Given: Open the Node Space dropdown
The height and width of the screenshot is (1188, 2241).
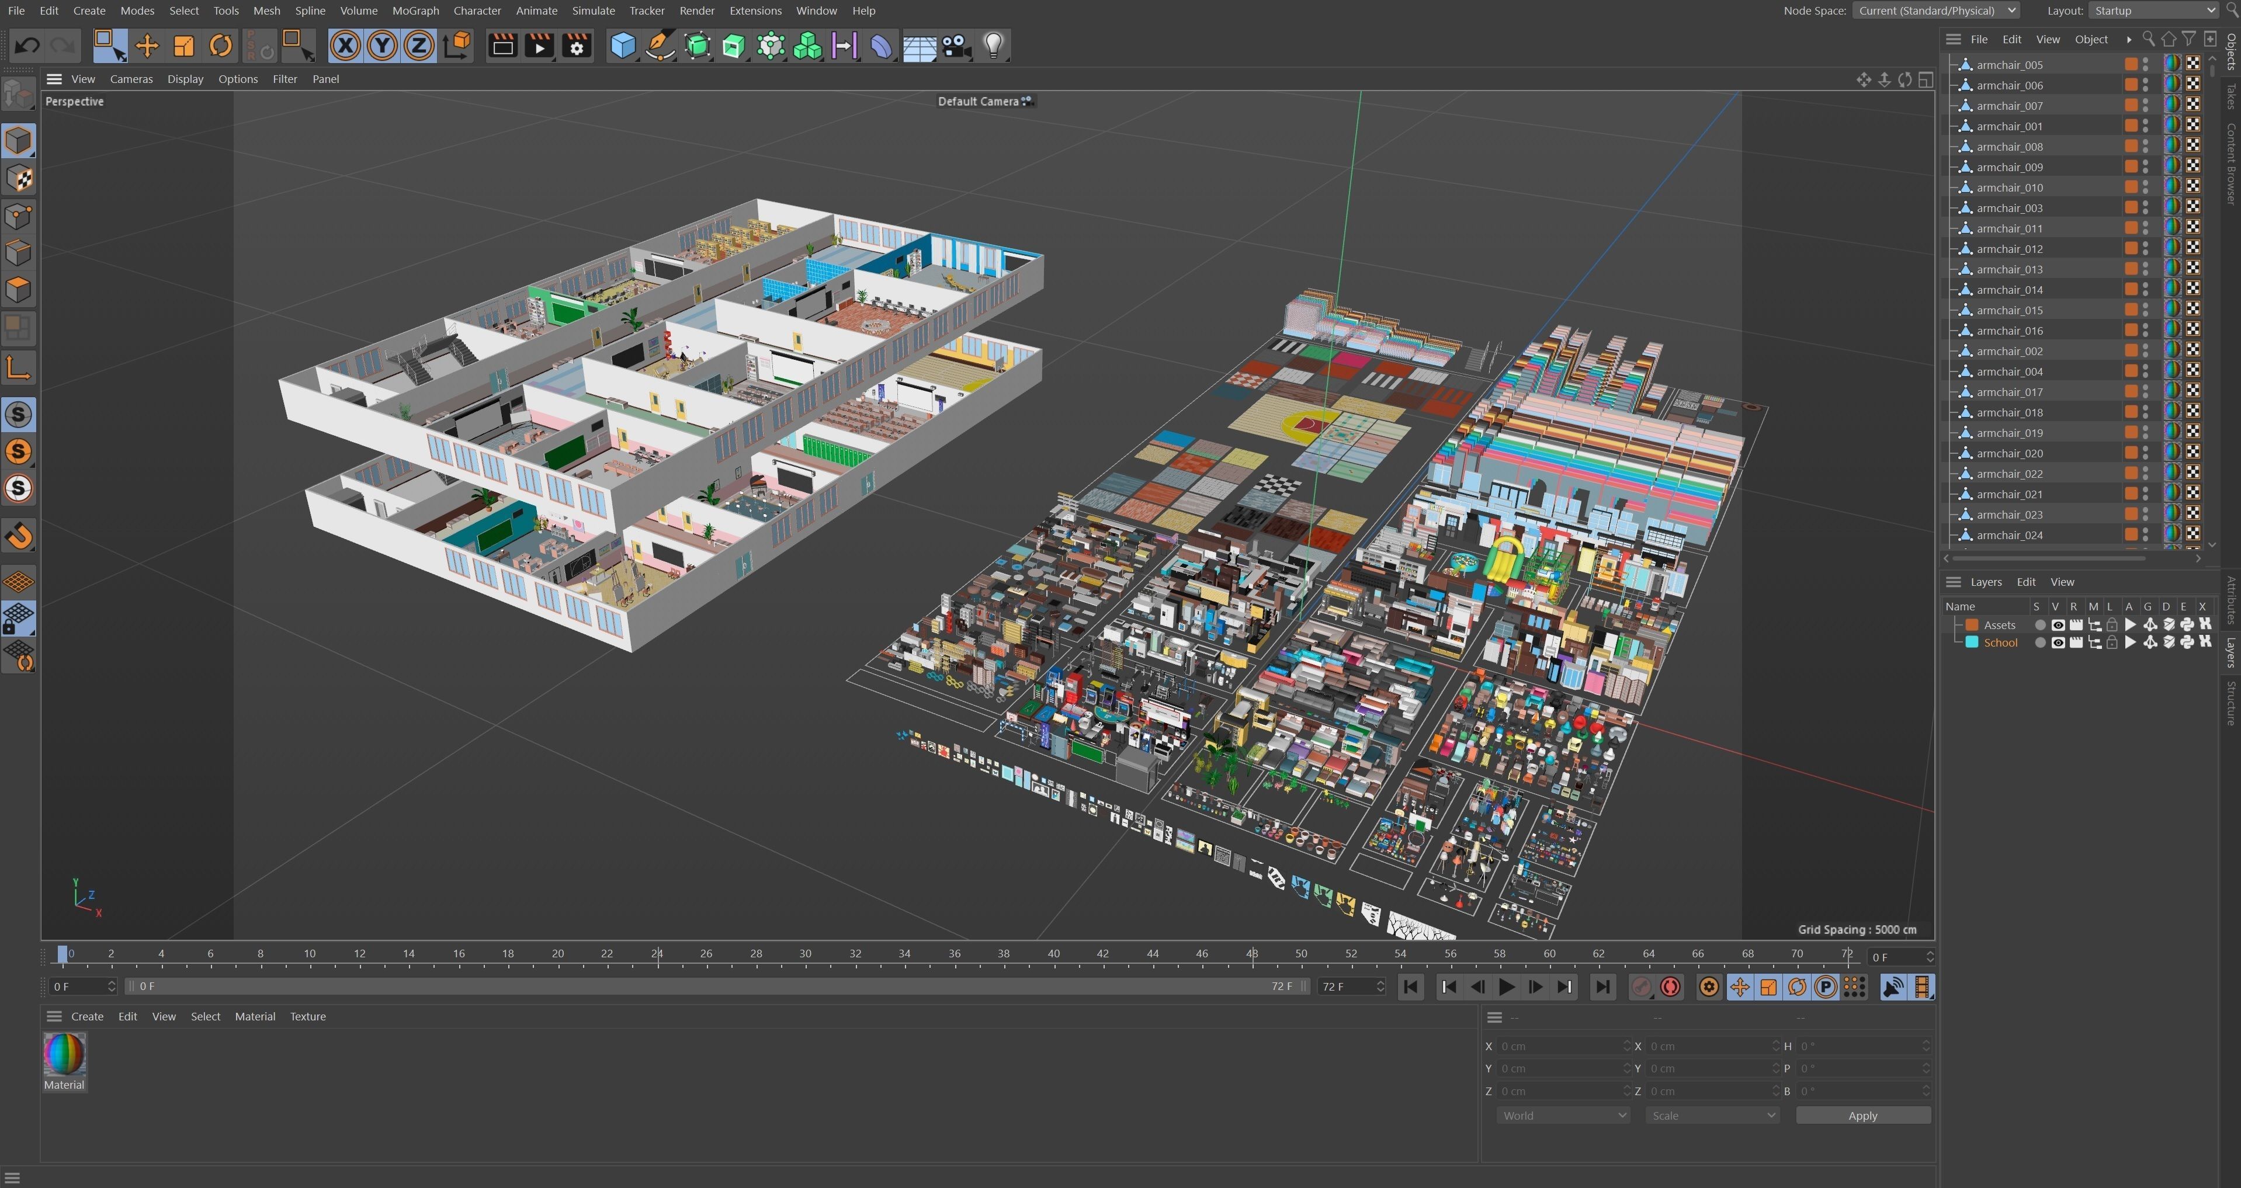Looking at the screenshot, I should coord(1937,11).
